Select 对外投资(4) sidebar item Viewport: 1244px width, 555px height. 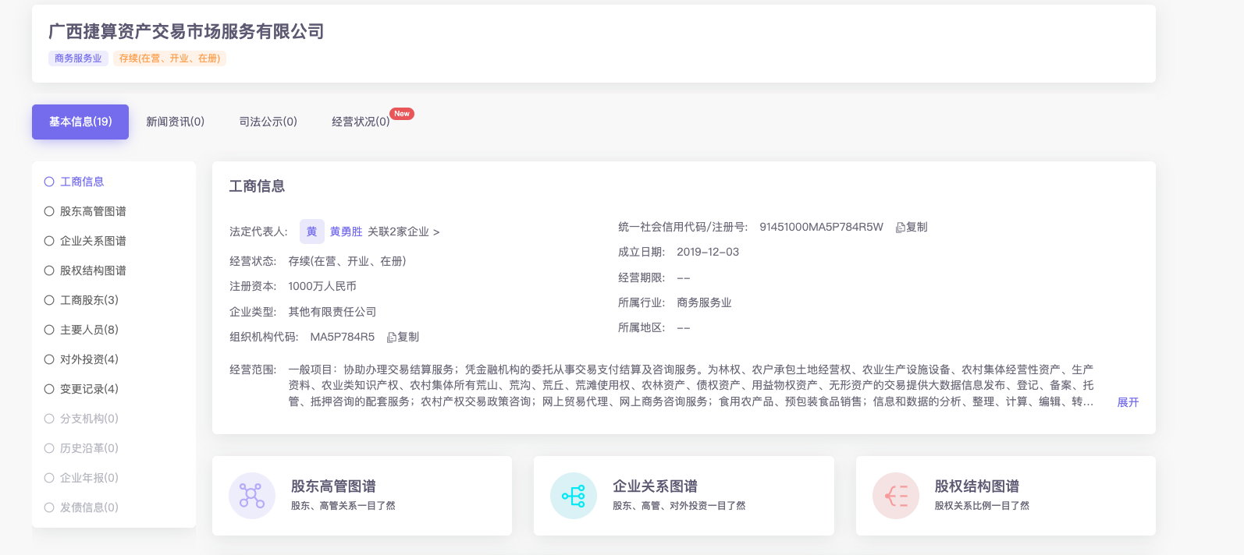[x=81, y=359]
